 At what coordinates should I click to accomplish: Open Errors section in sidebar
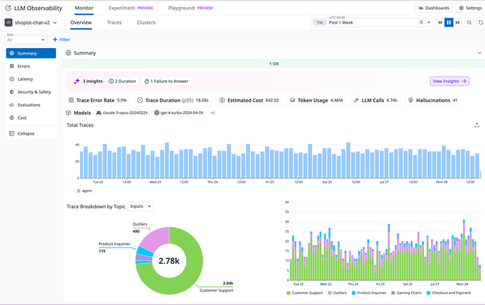[x=24, y=66]
